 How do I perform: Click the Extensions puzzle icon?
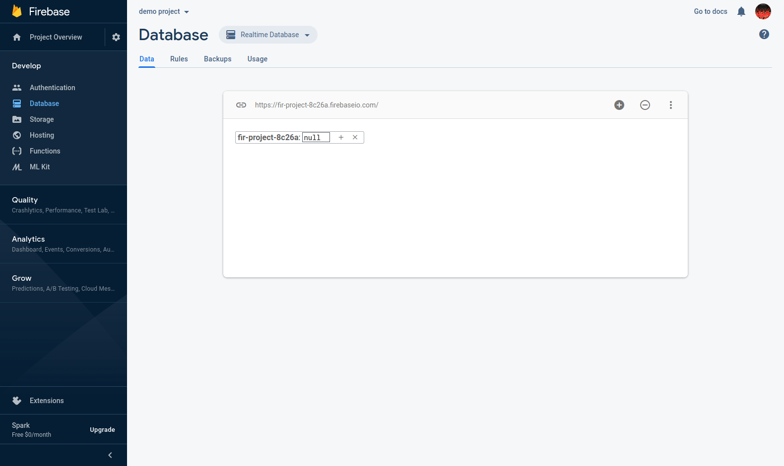(x=17, y=401)
